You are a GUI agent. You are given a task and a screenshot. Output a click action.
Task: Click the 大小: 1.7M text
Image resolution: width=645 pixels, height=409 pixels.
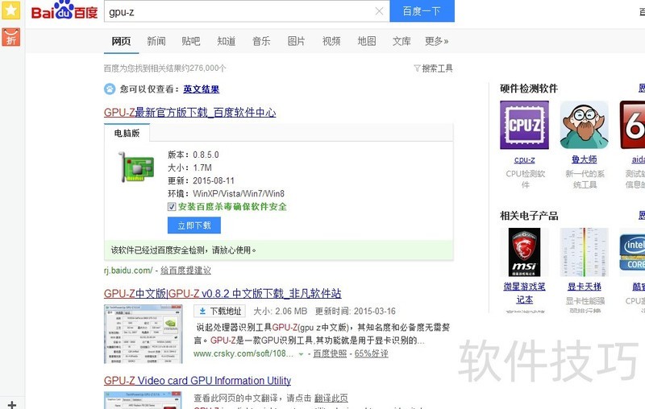189,167
